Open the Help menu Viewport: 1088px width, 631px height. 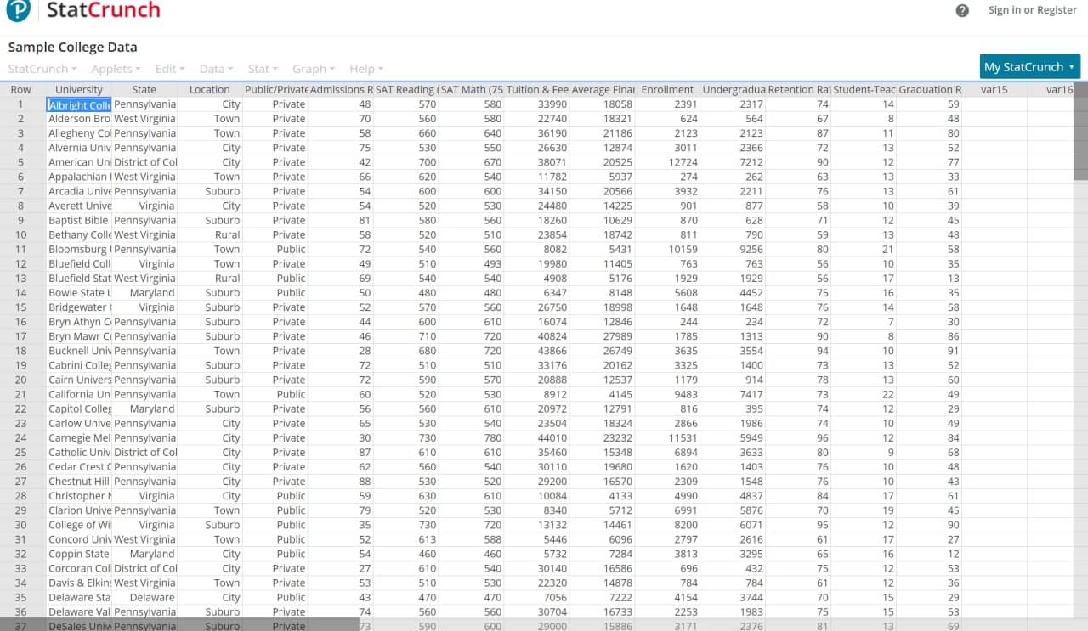click(363, 69)
